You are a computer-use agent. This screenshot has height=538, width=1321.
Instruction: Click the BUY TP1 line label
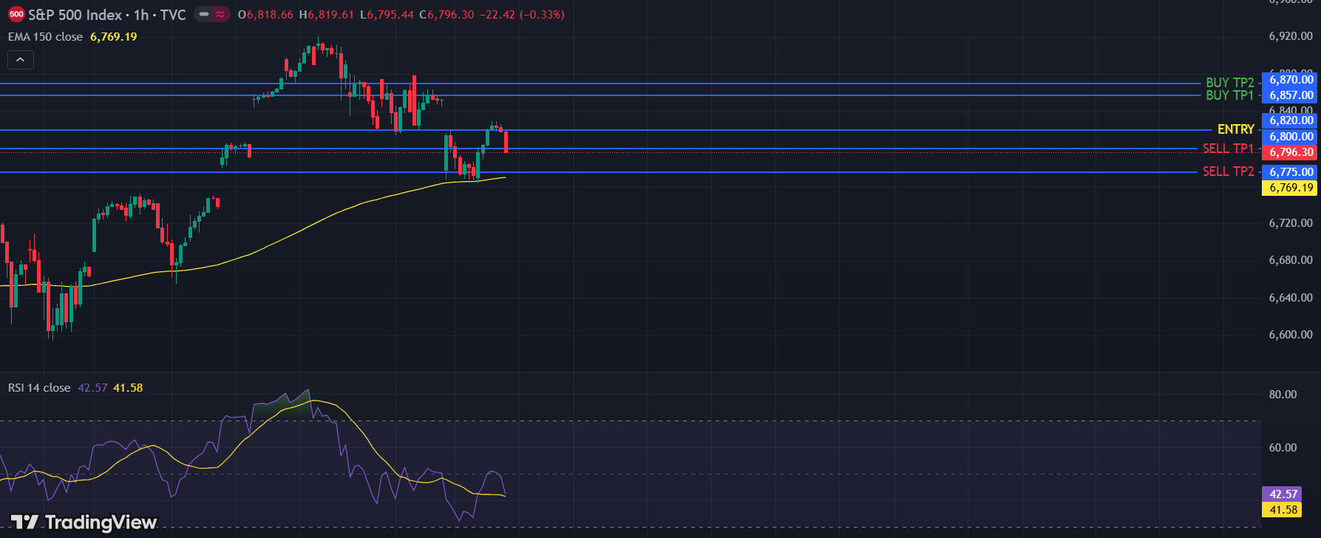[1229, 95]
